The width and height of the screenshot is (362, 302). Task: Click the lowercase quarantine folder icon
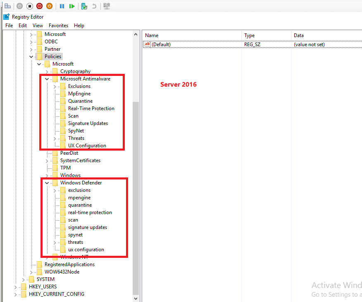pos(63,205)
